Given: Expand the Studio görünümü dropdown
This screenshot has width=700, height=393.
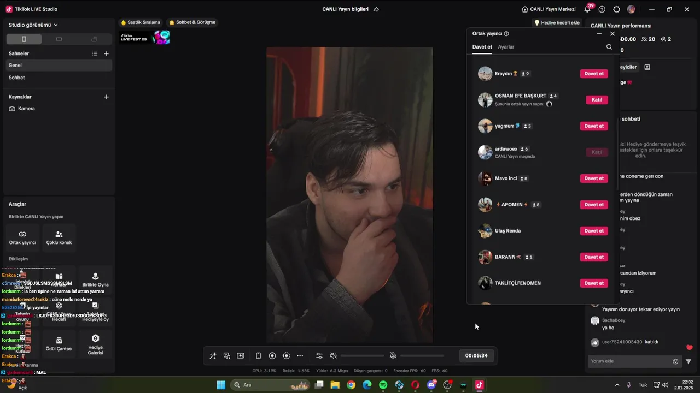Looking at the screenshot, I should (x=33, y=25).
